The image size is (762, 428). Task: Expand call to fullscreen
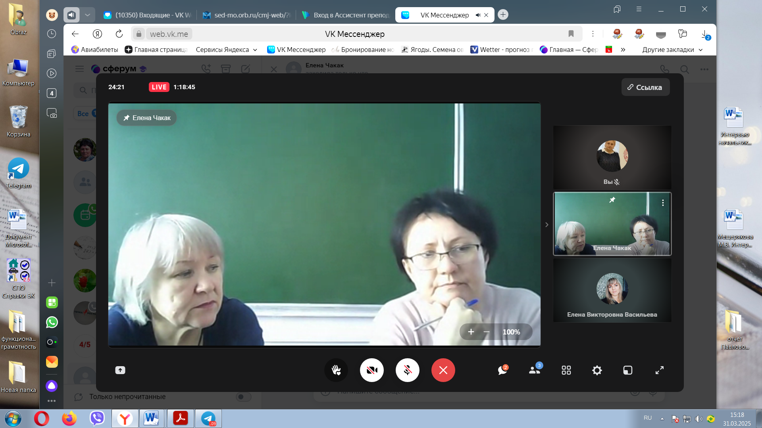click(660, 370)
